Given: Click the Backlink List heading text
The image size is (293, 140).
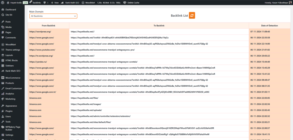Looking at the screenshot, I should (x=179, y=16).
